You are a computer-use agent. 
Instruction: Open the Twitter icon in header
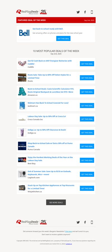pyautogui.click(x=78, y=12)
